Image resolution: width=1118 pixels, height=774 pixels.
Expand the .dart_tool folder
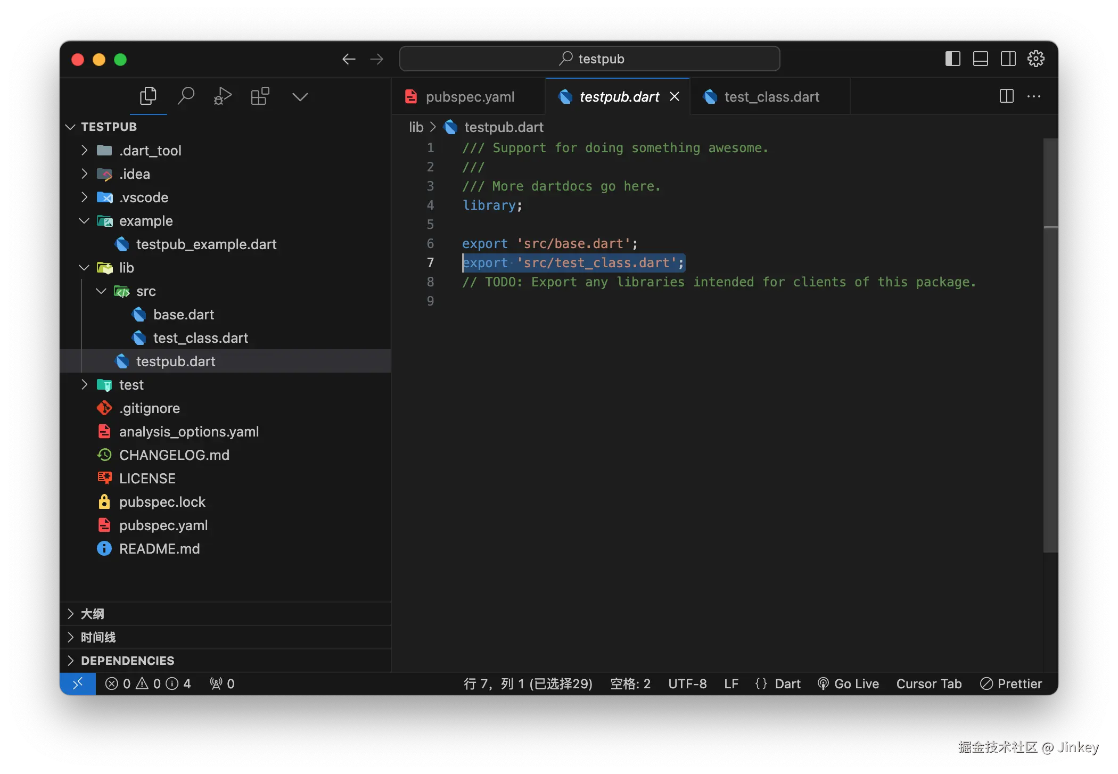point(151,151)
